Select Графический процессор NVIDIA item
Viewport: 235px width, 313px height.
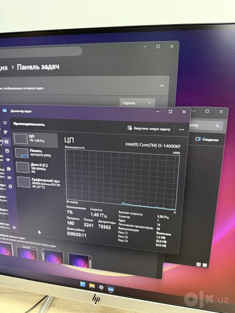pos(38,182)
